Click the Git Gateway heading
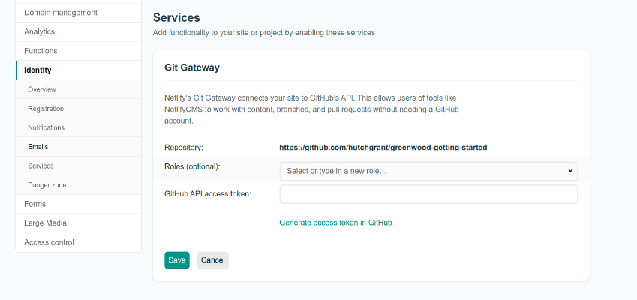637x300 pixels. click(192, 67)
